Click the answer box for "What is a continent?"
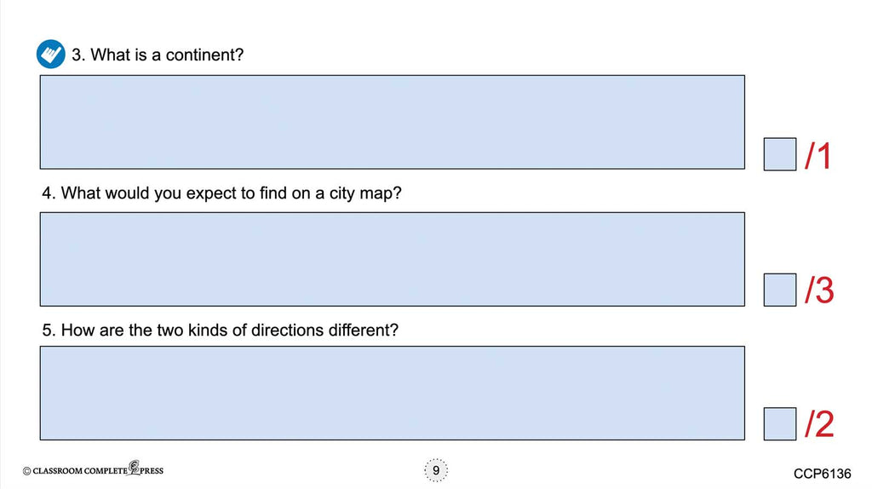The width and height of the screenshot is (872, 489). point(392,122)
